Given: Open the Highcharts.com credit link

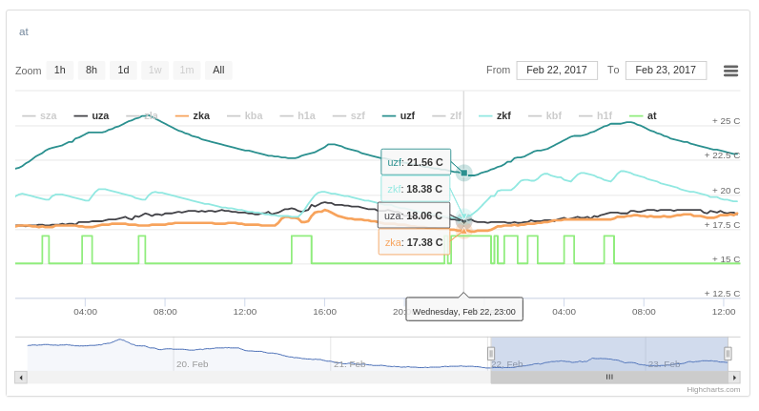Looking at the screenshot, I should [x=713, y=389].
